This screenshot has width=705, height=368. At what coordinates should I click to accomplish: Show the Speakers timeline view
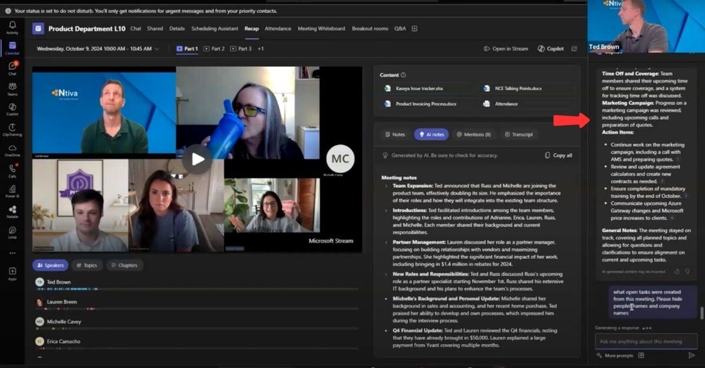tap(51, 265)
